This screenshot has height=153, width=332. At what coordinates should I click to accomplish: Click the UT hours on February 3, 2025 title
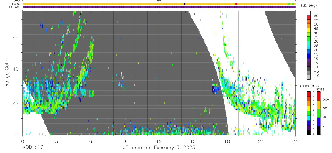point(158,148)
